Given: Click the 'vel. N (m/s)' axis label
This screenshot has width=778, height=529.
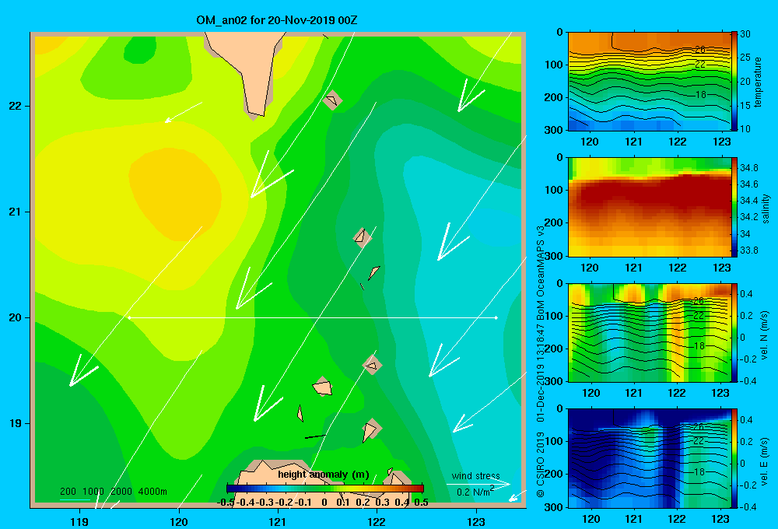Looking at the screenshot, I should click(765, 335).
